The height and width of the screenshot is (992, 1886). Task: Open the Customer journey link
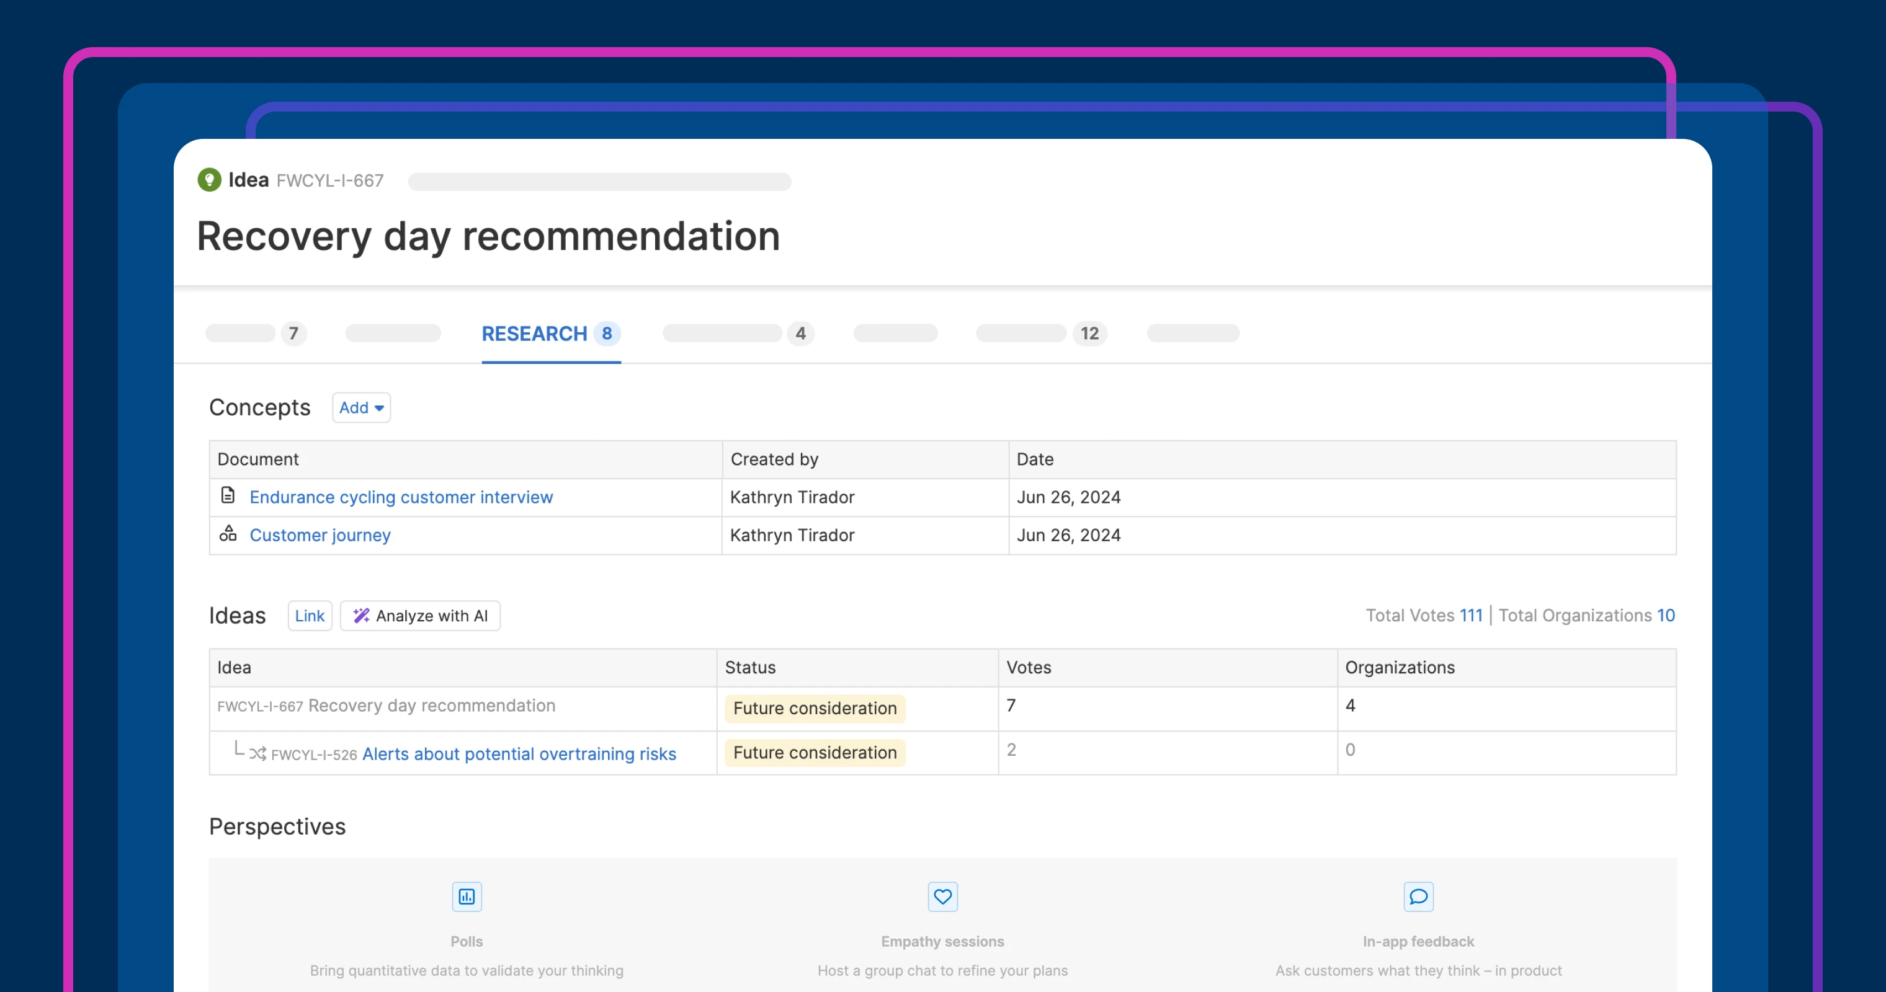[x=320, y=536]
